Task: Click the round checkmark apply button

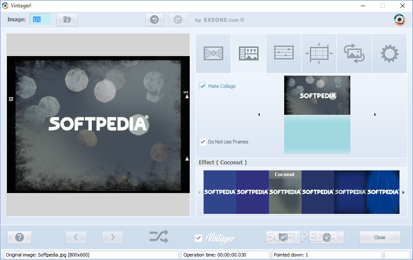Action: coord(326,237)
